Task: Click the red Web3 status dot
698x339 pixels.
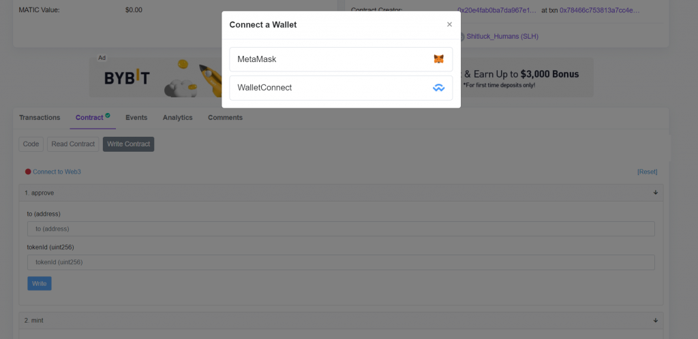Action: 28,172
